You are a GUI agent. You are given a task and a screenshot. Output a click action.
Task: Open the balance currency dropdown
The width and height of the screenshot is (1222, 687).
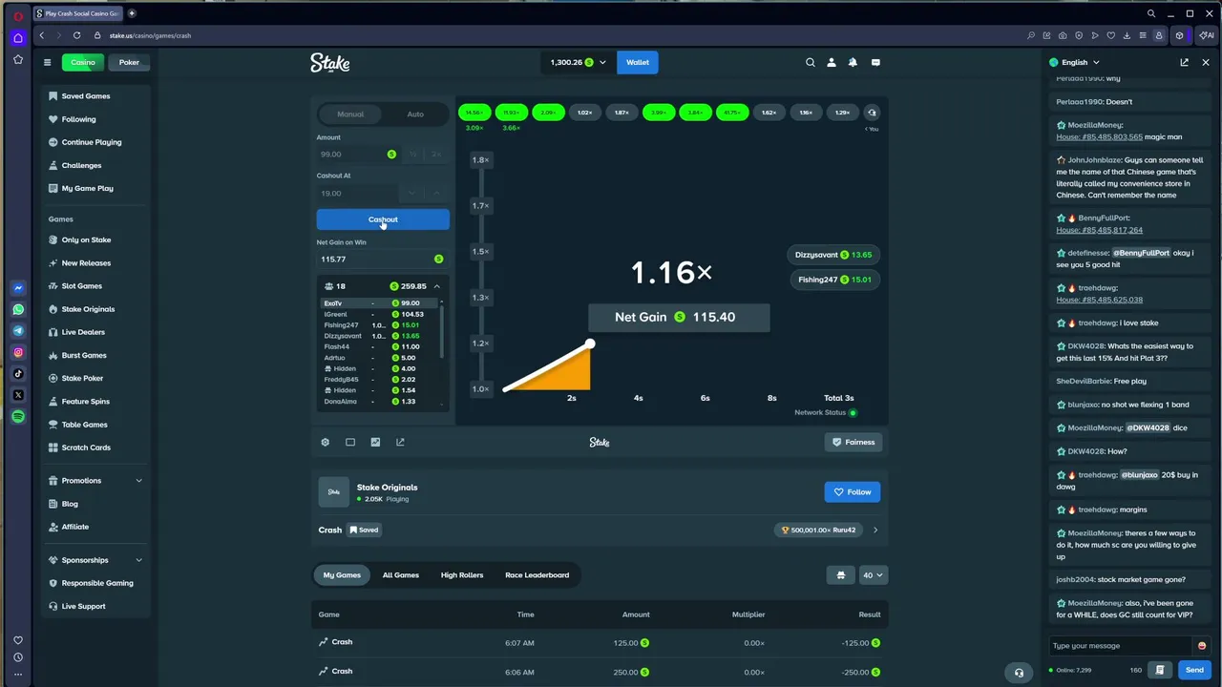click(x=577, y=62)
